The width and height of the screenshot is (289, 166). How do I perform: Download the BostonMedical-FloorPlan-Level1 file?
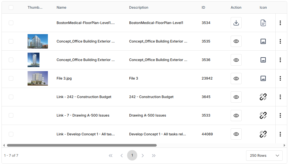coord(236,23)
